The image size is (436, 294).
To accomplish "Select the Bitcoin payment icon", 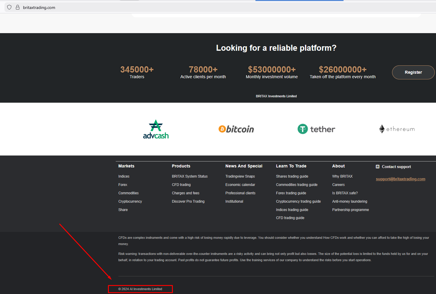I will tap(236, 129).
